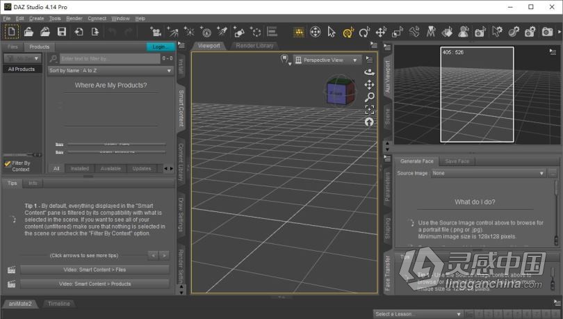Select the Installed filter tab
This screenshot has height=319, width=563.
[80, 169]
